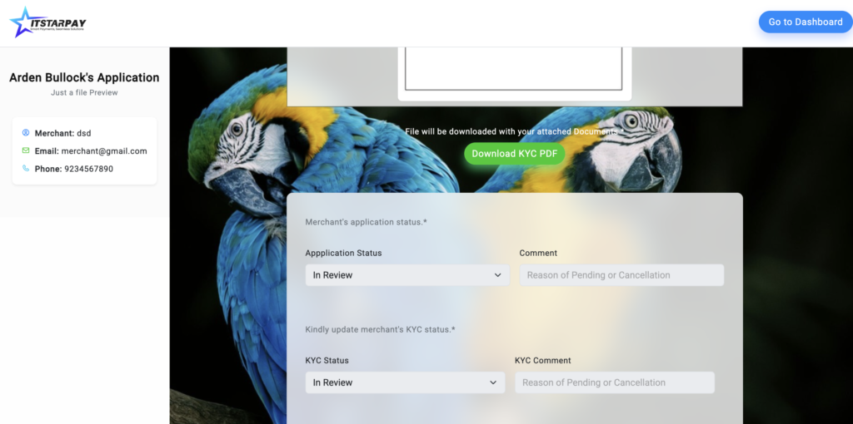This screenshot has width=853, height=424.
Task: Click the Just a file Preview subtitle
Action: 84,93
